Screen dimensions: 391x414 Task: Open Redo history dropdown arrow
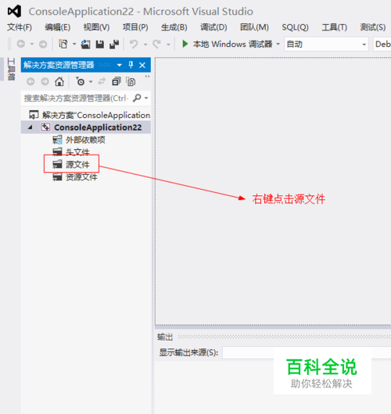(x=168, y=45)
